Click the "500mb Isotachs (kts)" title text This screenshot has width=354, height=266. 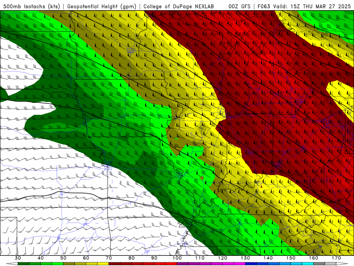tap(31, 6)
